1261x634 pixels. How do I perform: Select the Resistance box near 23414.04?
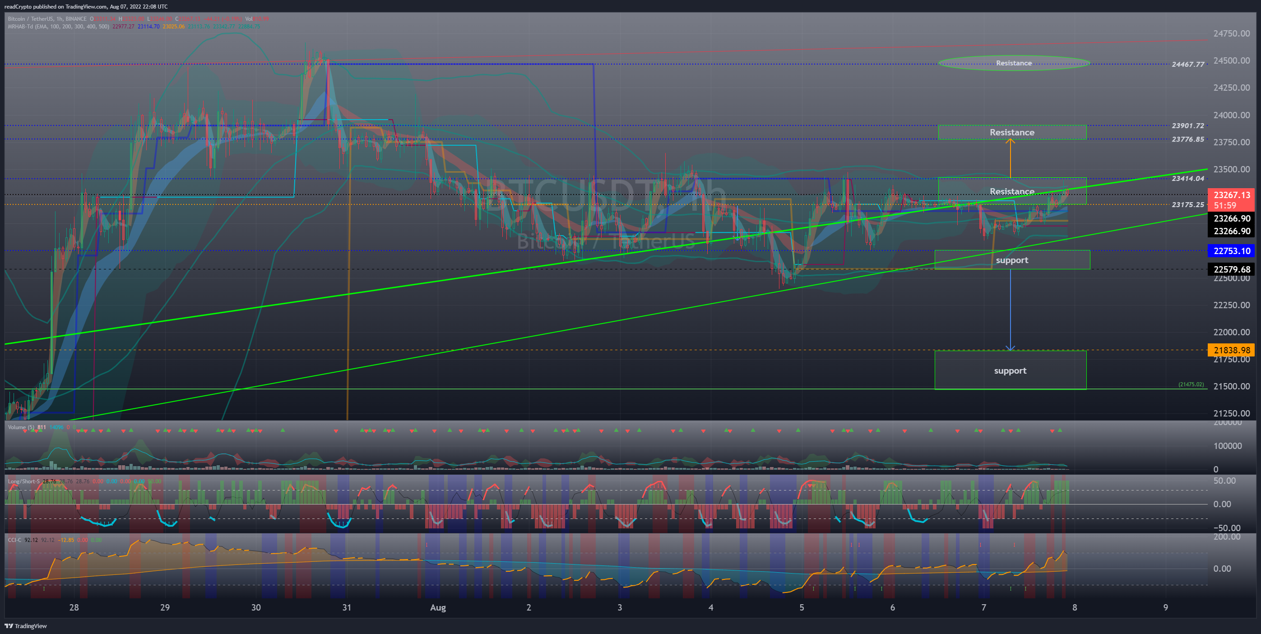click(x=1012, y=191)
